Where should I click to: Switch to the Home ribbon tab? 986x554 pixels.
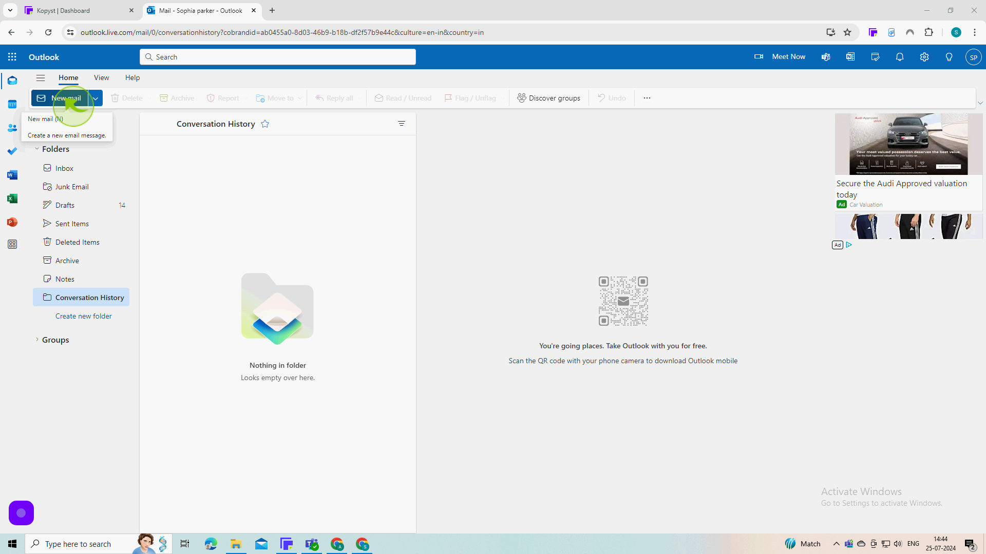point(68,78)
